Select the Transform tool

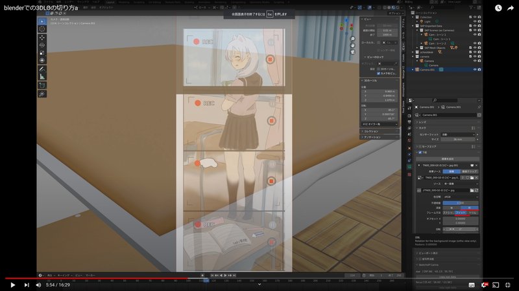click(x=42, y=60)
